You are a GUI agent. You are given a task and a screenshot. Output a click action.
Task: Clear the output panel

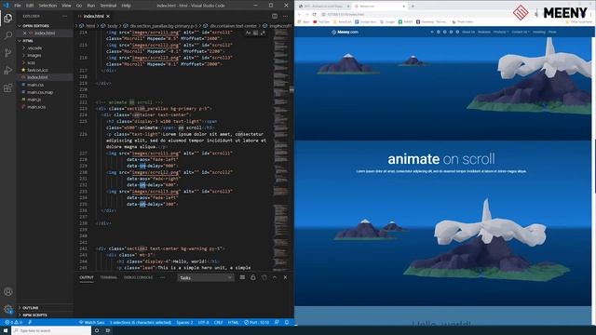242,277
